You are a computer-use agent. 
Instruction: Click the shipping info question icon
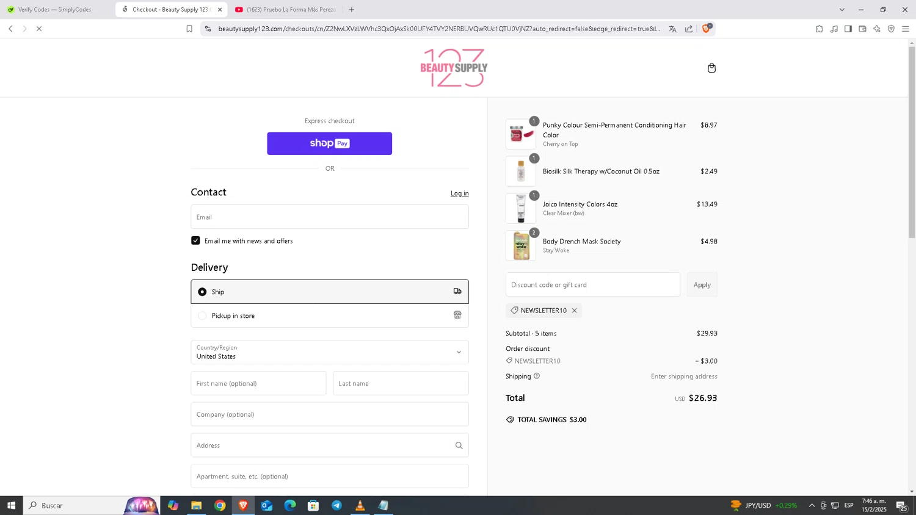pos(537,376)
